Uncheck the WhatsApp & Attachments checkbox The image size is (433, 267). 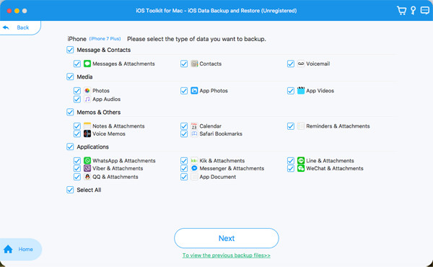click(77, 161)
